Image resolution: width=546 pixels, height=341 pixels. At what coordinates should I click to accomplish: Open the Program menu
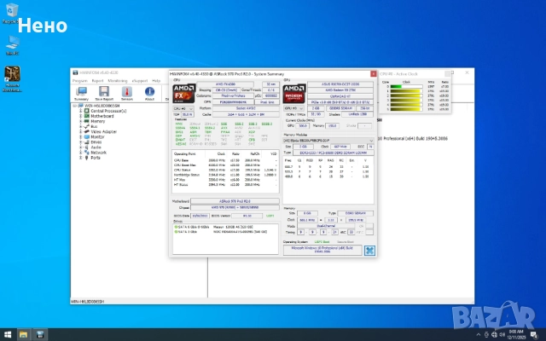[x=78, y=79]
